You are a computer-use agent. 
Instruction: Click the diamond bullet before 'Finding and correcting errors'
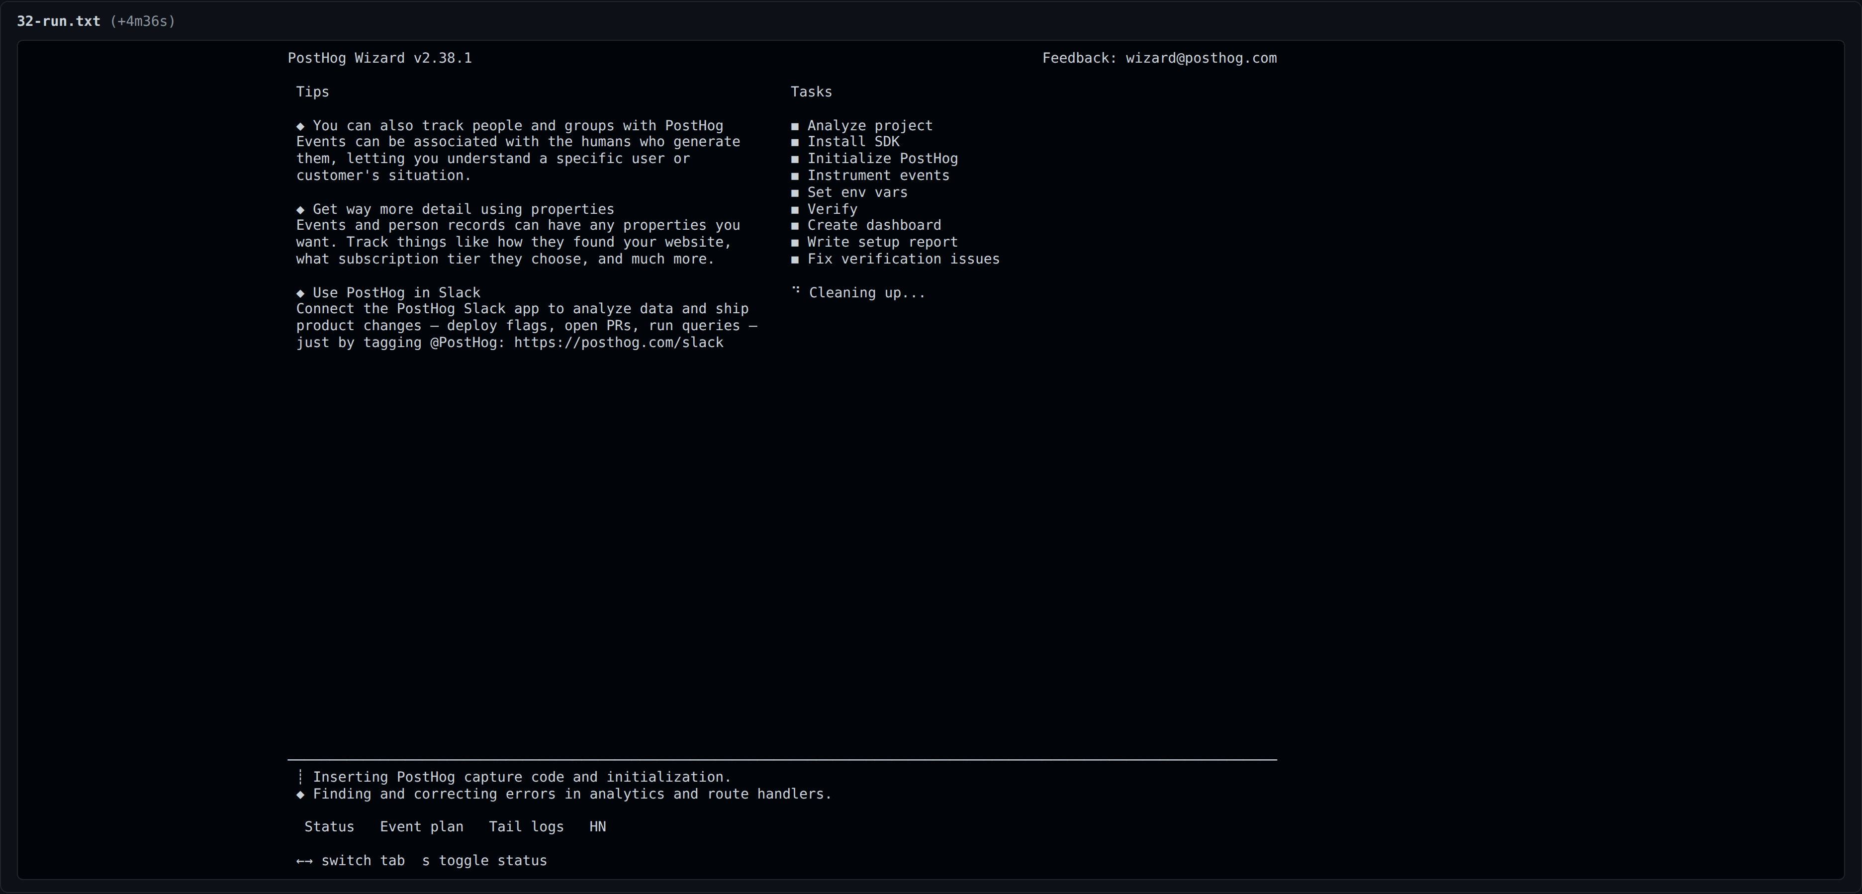click(300, 794)
